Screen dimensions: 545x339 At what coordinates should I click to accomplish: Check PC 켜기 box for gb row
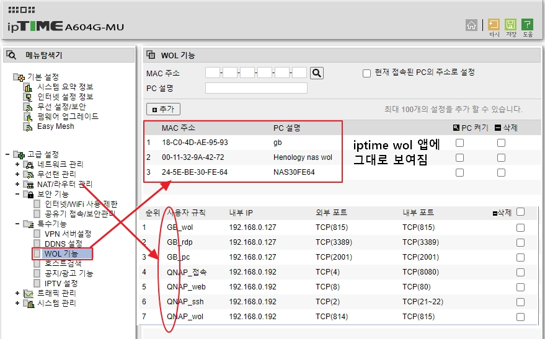(x=459, y=143)
